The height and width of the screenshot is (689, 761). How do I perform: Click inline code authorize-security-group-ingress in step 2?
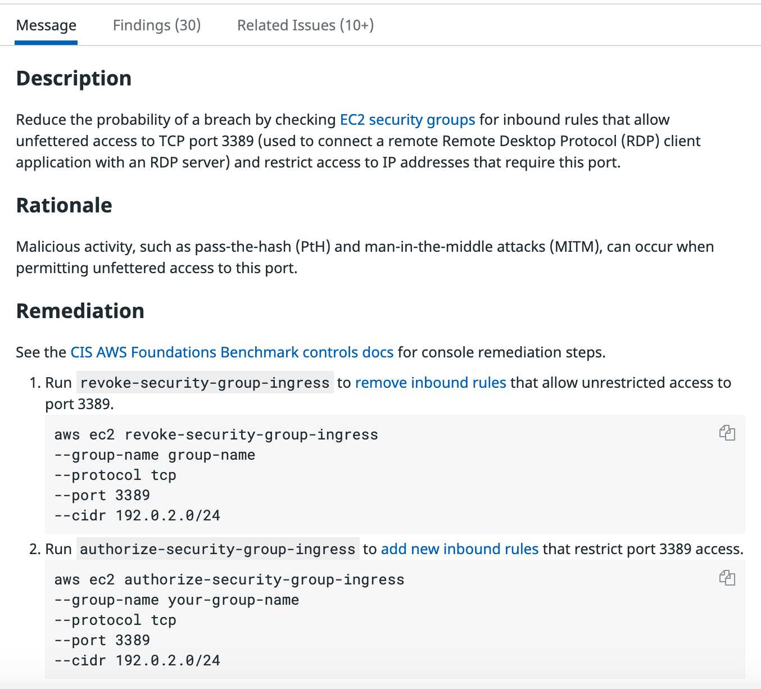click(218, 549)
